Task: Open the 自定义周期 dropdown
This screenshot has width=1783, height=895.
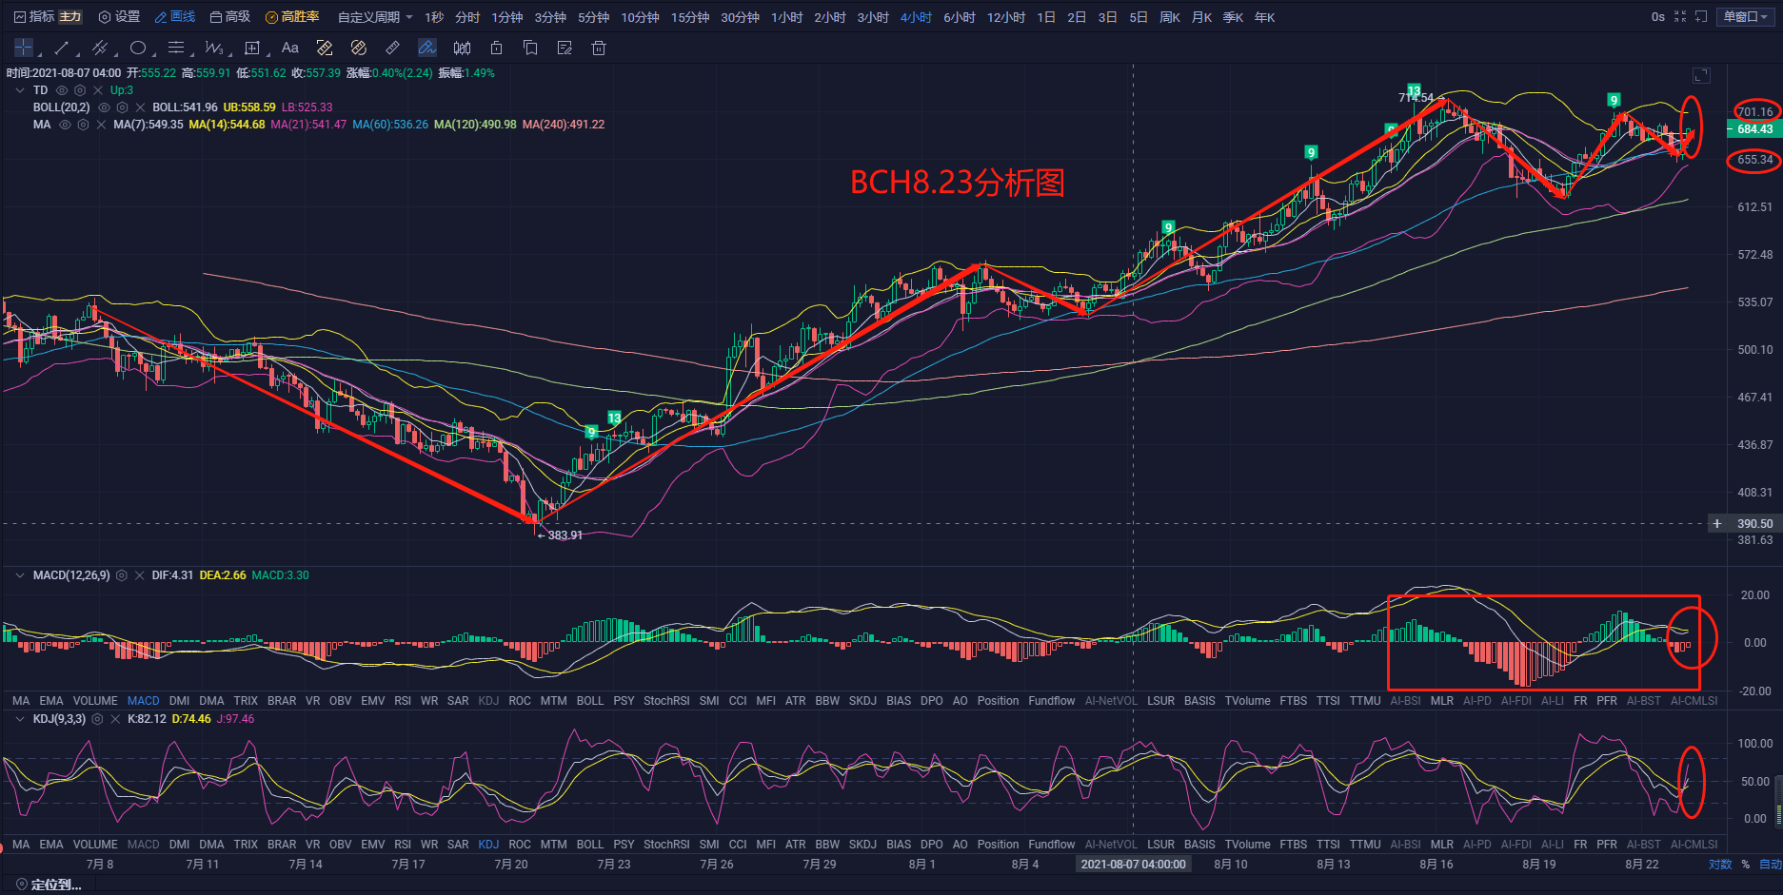Action: [x=375, y=17]
